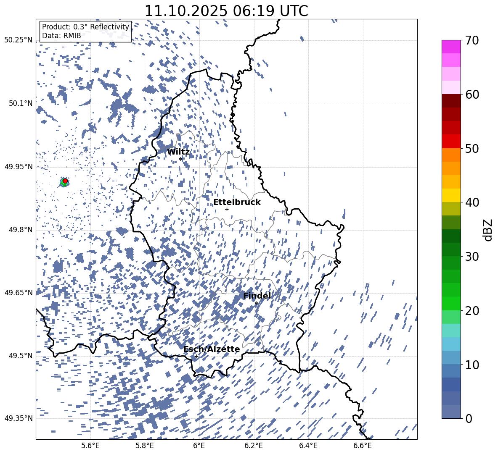498x454 pixels.
Task: Click the dBZ colorbar axis label
Action: 488,230
